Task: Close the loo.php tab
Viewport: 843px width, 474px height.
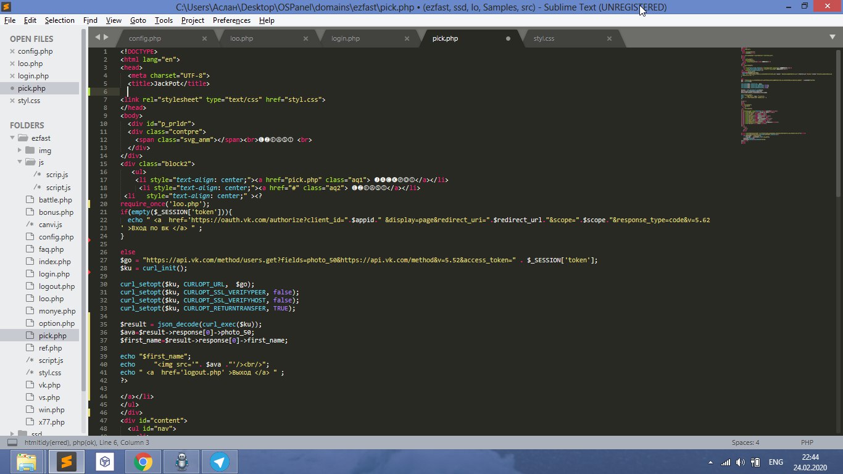Action: 305,38
